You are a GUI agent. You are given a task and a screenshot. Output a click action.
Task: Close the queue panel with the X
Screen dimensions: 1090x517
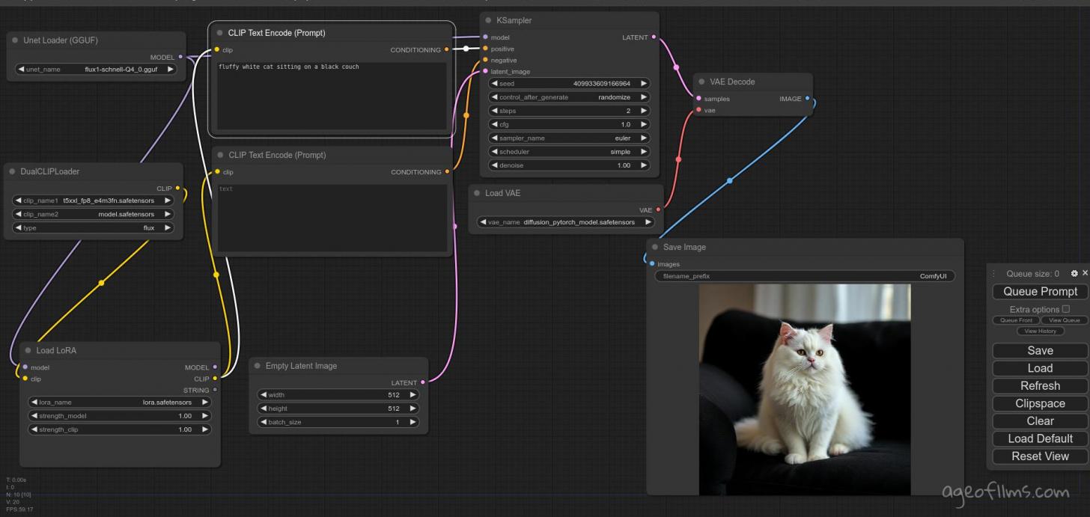point(1085,273)
